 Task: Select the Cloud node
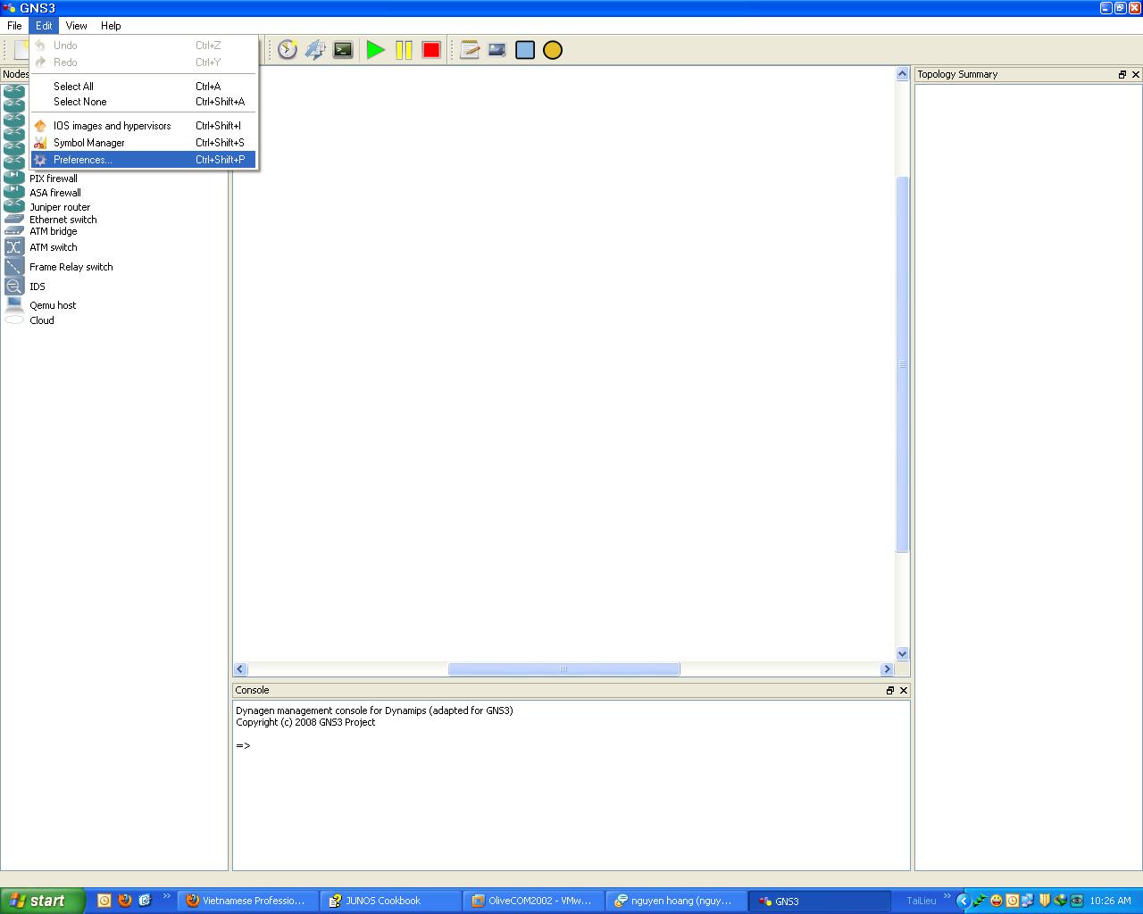[41, 320]
